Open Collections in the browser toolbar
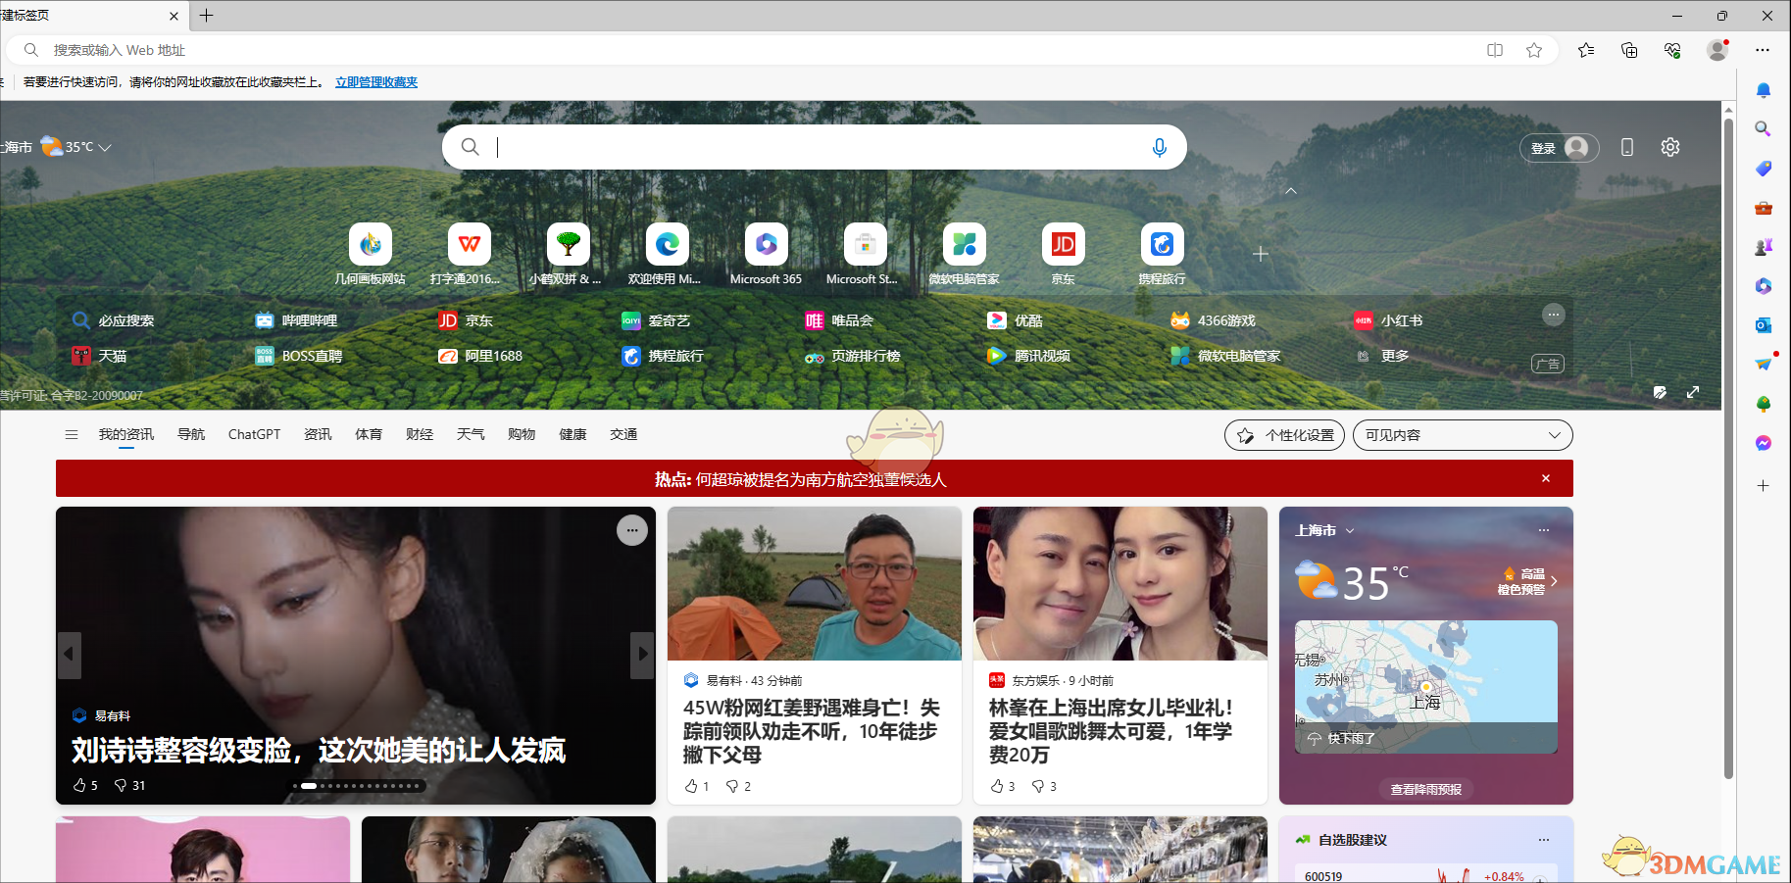The height and width of the screenshot is (883, 1791). pos(1629,50)
